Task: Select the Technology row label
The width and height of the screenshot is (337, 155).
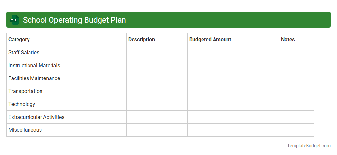Action: click(22, 104)
